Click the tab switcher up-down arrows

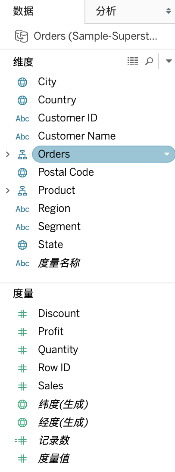click(169, 11)
